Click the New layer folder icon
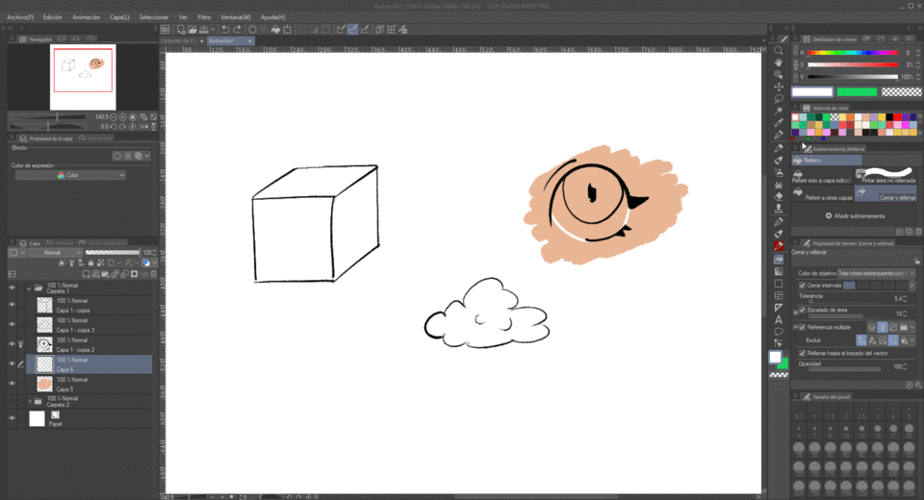Image resolution: width=924 pixels, height=500 pixels. coord(105,274)
